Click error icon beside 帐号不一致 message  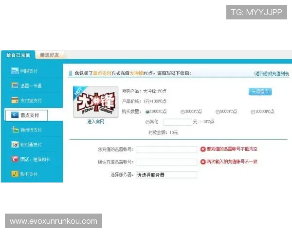pyautogui.click(x=203, y=162)
